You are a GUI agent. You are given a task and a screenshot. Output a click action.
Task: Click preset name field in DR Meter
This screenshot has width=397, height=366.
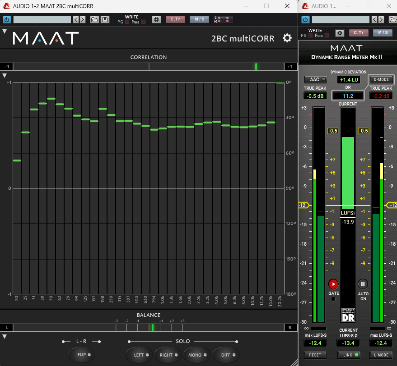(x=341, y=19)
